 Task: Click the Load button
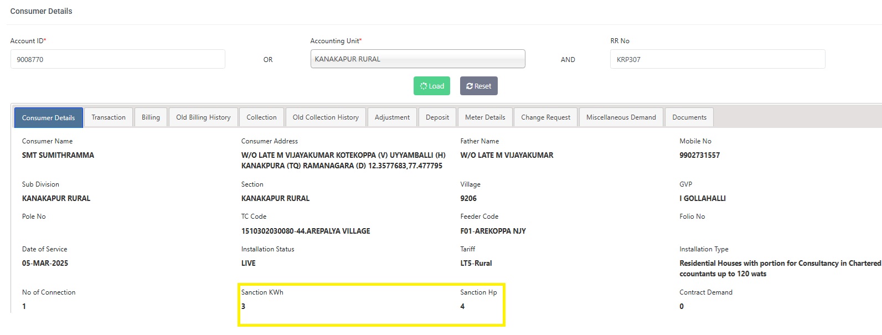pyautogui.click(x=432, y=86)
